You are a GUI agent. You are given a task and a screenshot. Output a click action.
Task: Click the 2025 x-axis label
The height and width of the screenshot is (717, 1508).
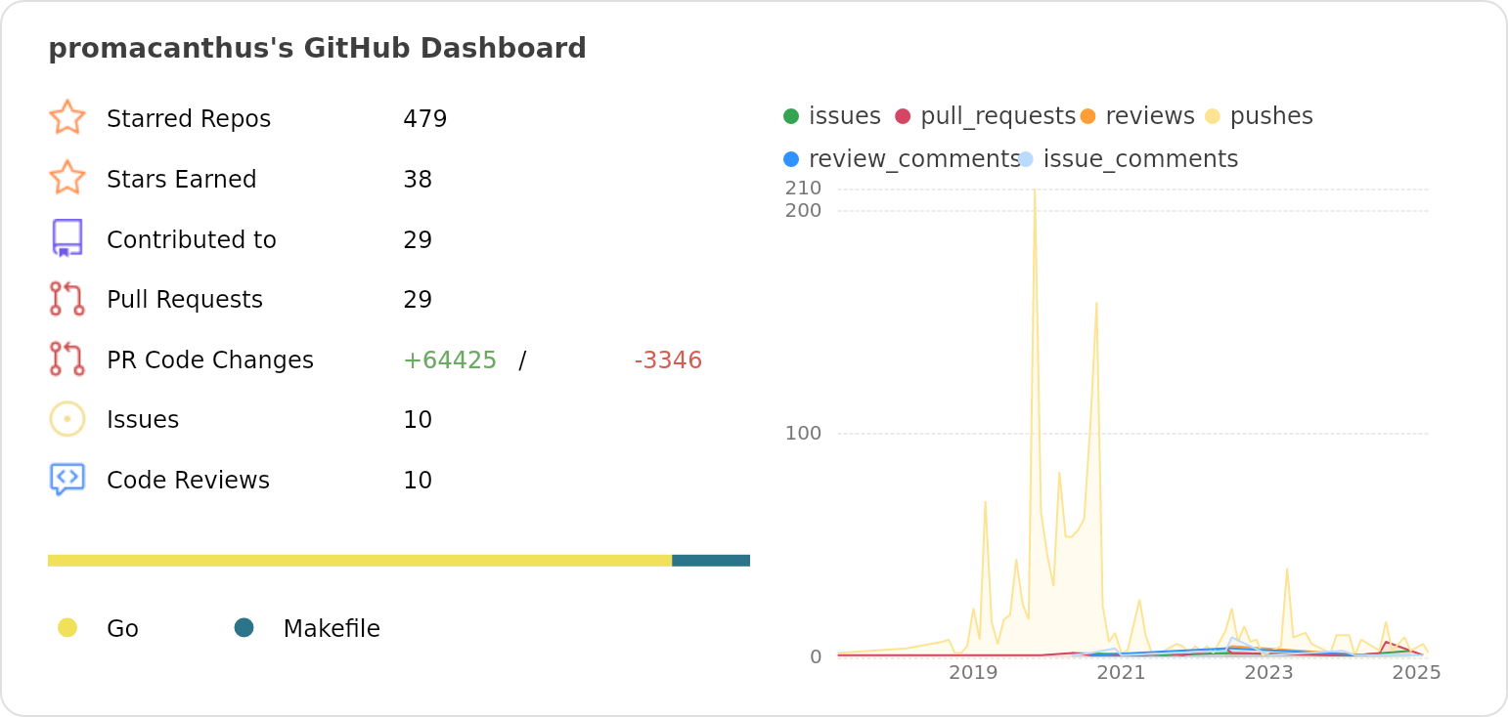pos(1416,673)
